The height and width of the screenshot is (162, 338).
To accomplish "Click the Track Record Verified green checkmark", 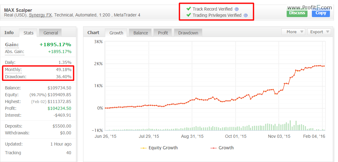I will [189, 9].
